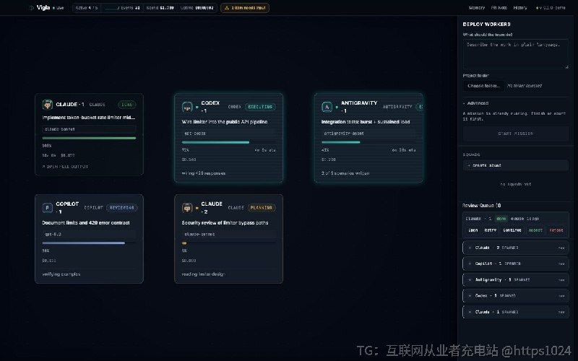
Task: Click the Claude - 2 worker avatar icon
Action: coord(187,208)
